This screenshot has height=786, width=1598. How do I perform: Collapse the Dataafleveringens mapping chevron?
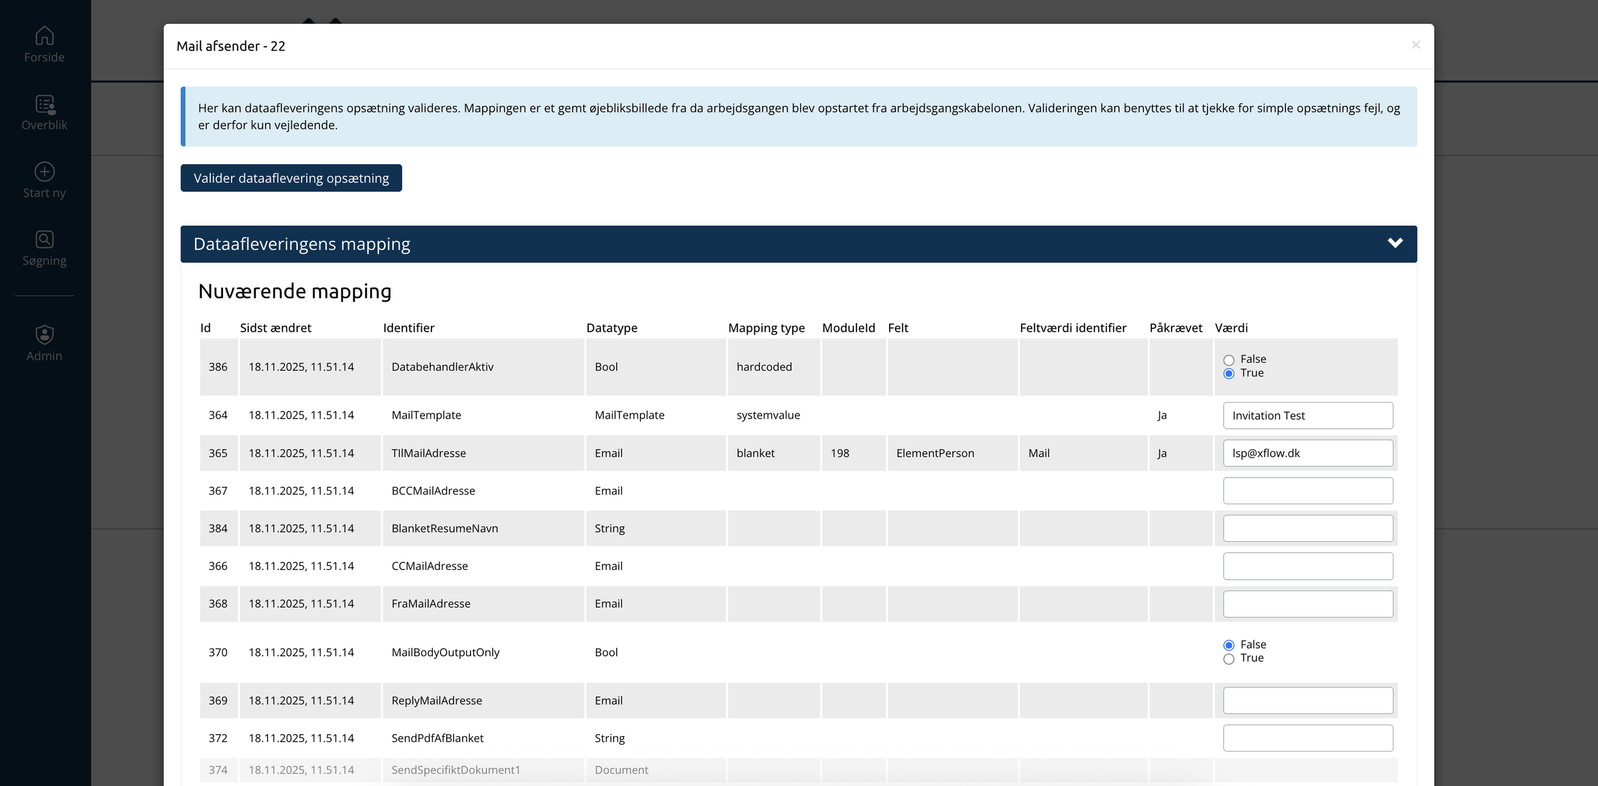coord(1395,243)
